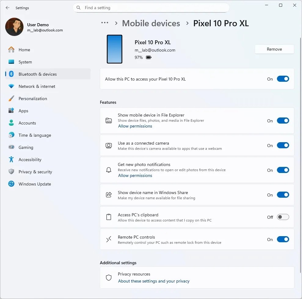Open the About these settings and your privacy link
Image resolution: width=302 pixels, height=299 pixels.
154,281
